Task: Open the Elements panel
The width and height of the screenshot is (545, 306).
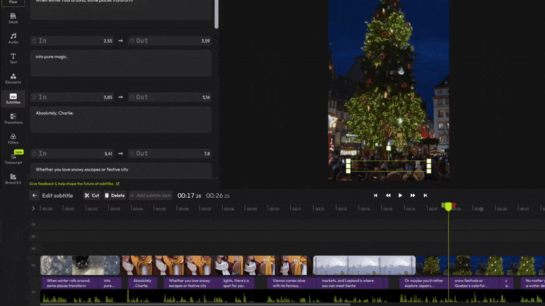Action: pyautogui.click(x=13, y=78)
